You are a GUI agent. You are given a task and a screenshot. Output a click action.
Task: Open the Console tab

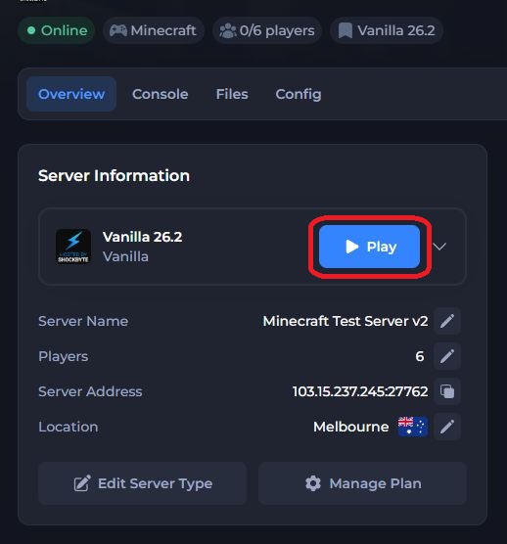coord(160,94)
